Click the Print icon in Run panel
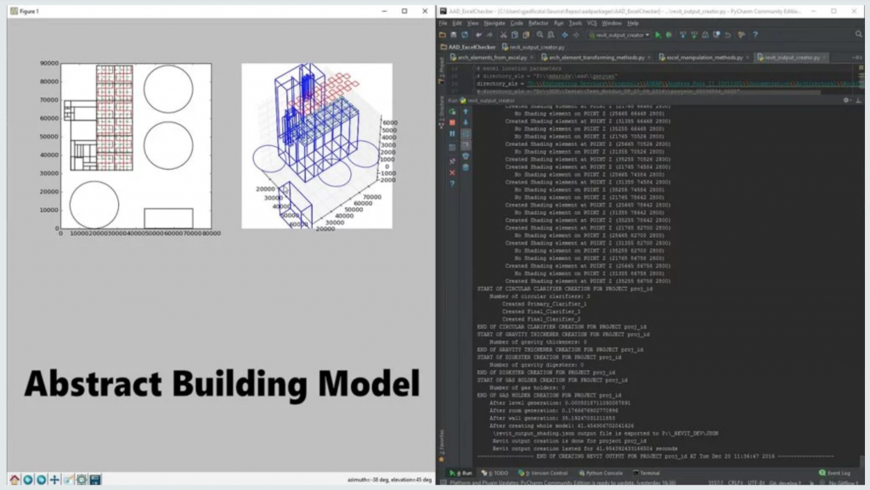This screenshot has height=490, width=870. click(x=466, y=155)
